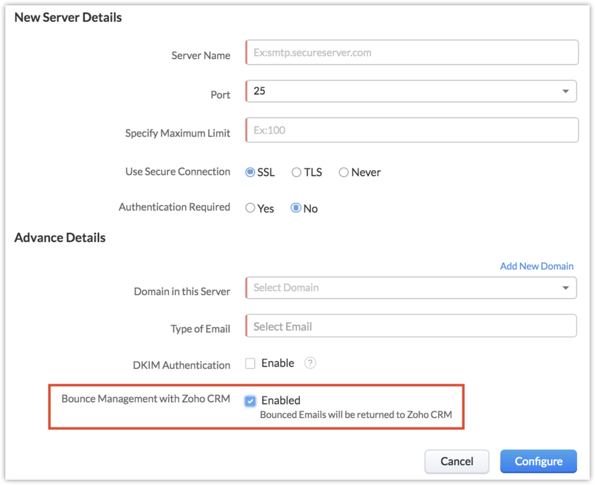
Task: Choose Never for secure connection
Action: 343,173
